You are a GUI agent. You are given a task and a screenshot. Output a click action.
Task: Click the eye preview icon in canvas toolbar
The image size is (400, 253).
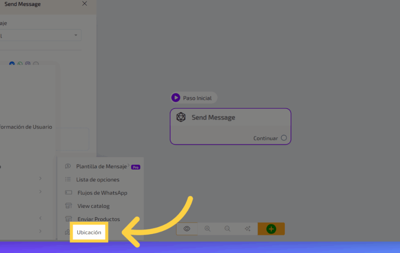tap(187, 229)
